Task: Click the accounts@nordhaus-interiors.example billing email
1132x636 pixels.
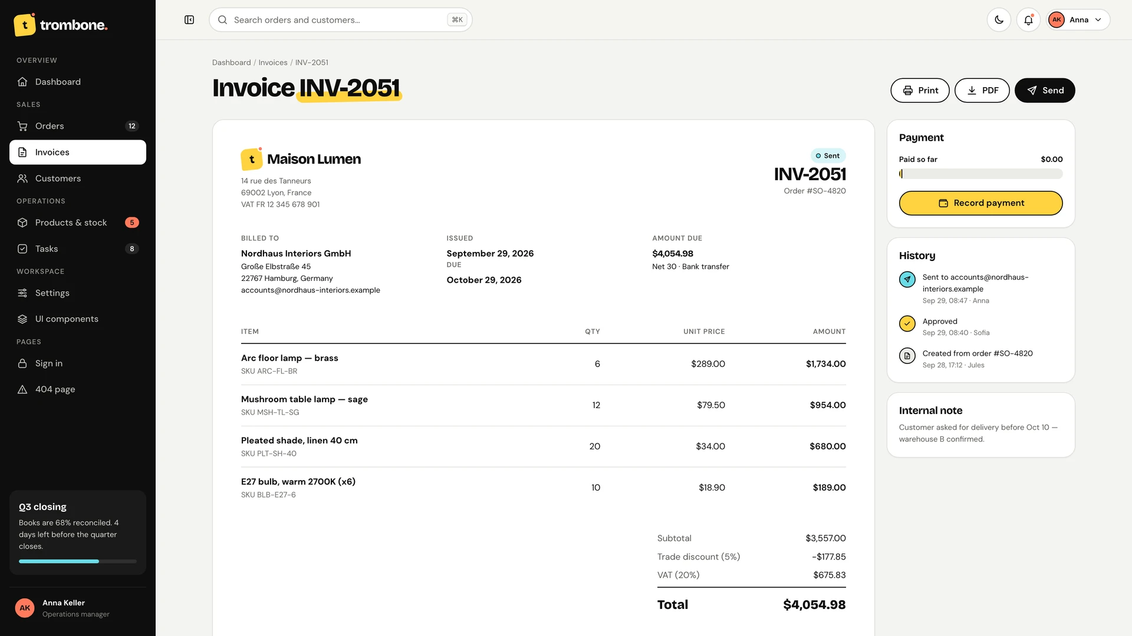Action: (311, 290)
